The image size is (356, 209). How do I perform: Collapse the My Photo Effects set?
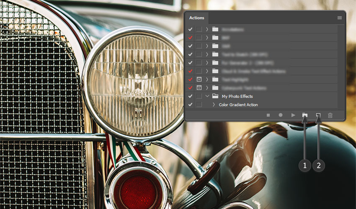[207, 96]
